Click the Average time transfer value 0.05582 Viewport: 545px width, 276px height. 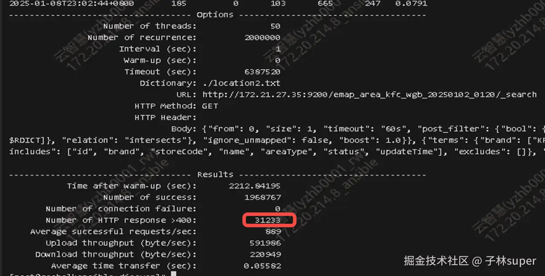point(262,266)
